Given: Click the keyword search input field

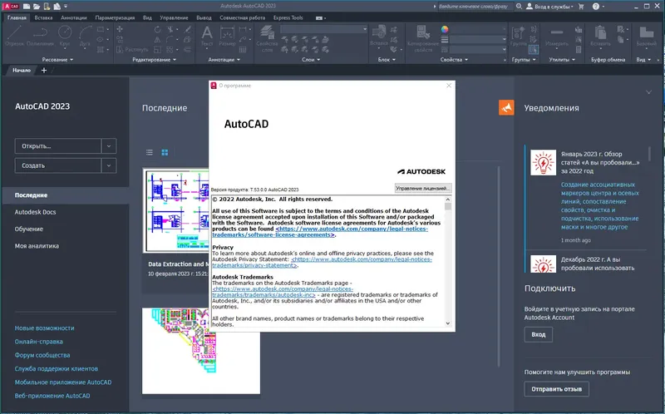Looking at the screenshot, I should click(475, 7).
